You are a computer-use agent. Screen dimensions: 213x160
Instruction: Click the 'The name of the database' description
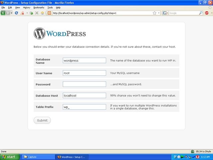point(143,61)
